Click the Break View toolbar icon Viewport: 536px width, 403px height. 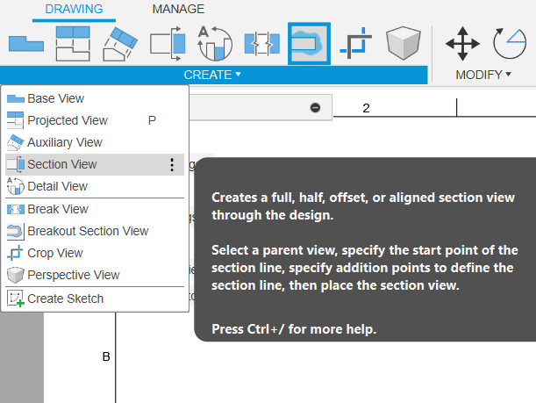click(261, 43)
